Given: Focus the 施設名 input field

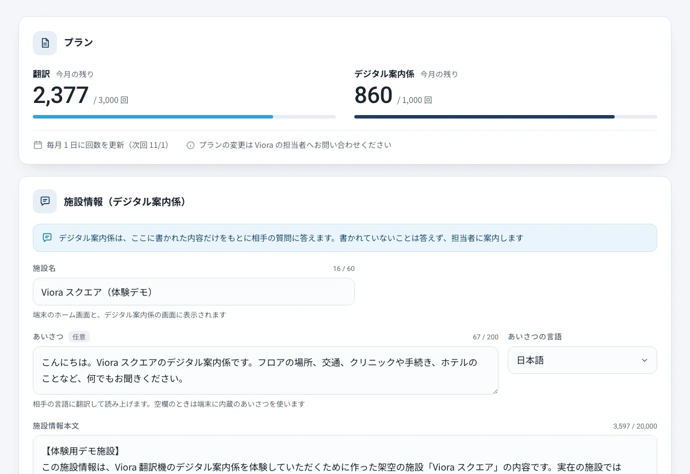Looking at the screenshot, I should click(x=193, y=292).
